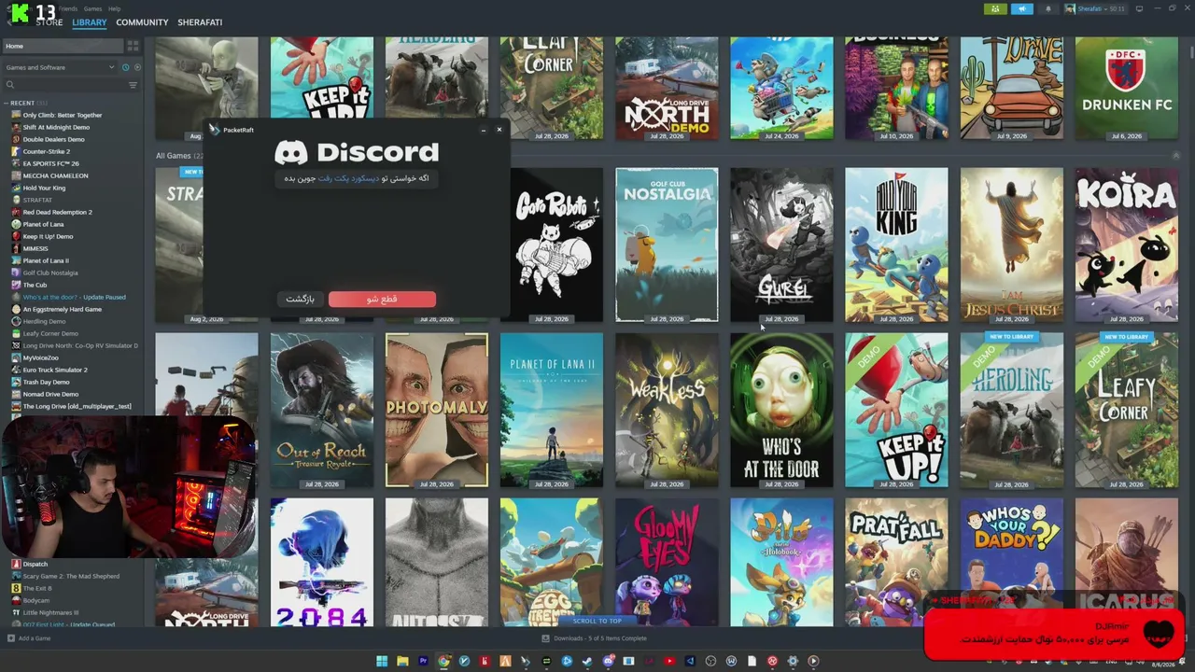Go to library Home
The height and width of the screenshot is (672, 1195).
click(62, 46)
